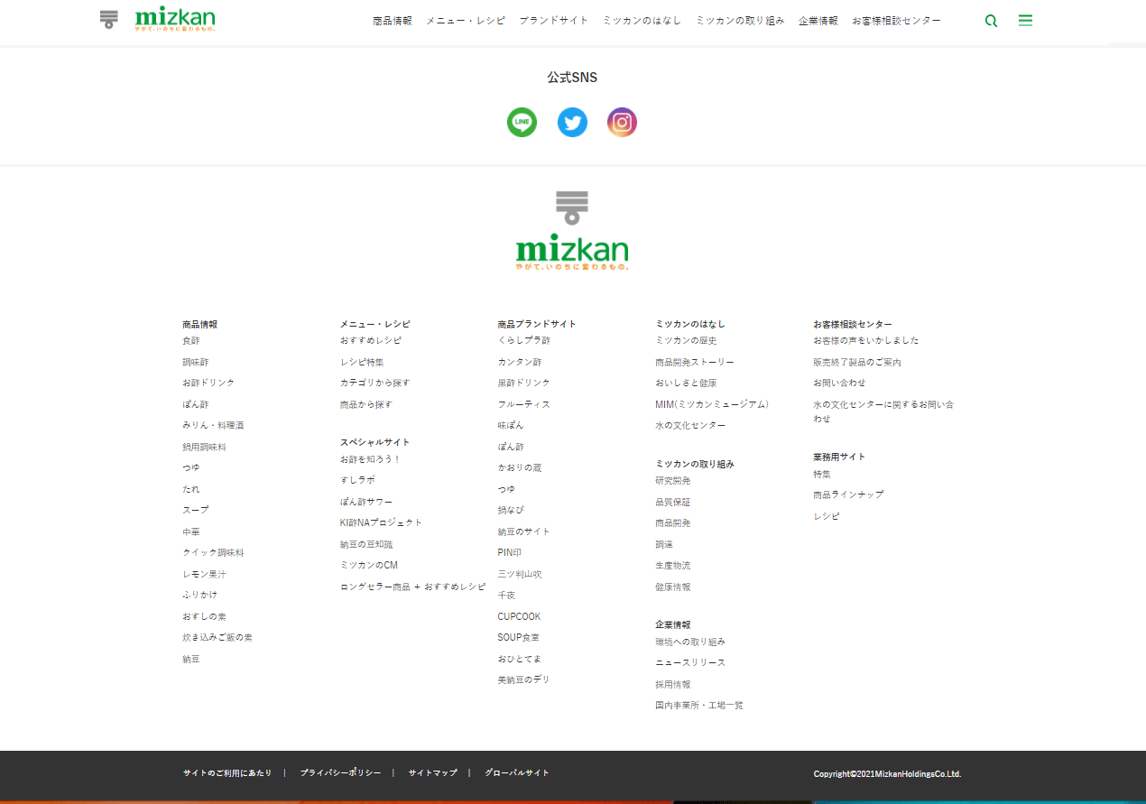1146x804 pixels.
Task: Open 販売終了製品のご案内 link
Action: [857, 362]
